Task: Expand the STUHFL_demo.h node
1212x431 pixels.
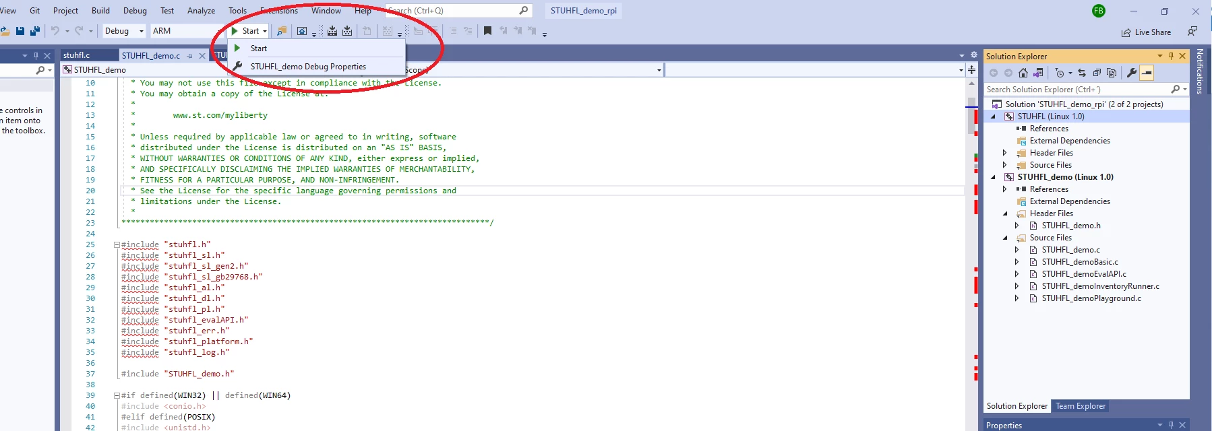Action: click(x=1017, y=226)
